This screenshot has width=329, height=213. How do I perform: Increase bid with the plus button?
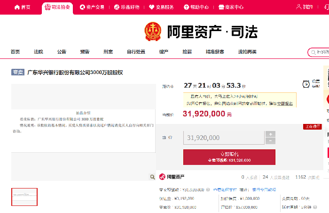click(270, 134)
